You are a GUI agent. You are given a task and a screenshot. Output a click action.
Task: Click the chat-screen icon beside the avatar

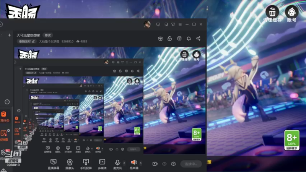click(x=158, y=24)
